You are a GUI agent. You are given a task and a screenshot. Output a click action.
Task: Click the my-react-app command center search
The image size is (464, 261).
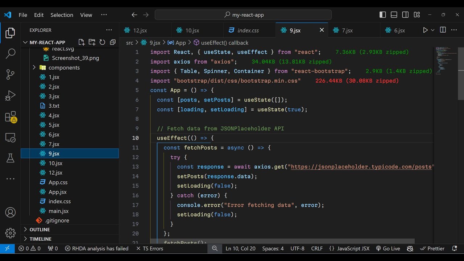243,15
